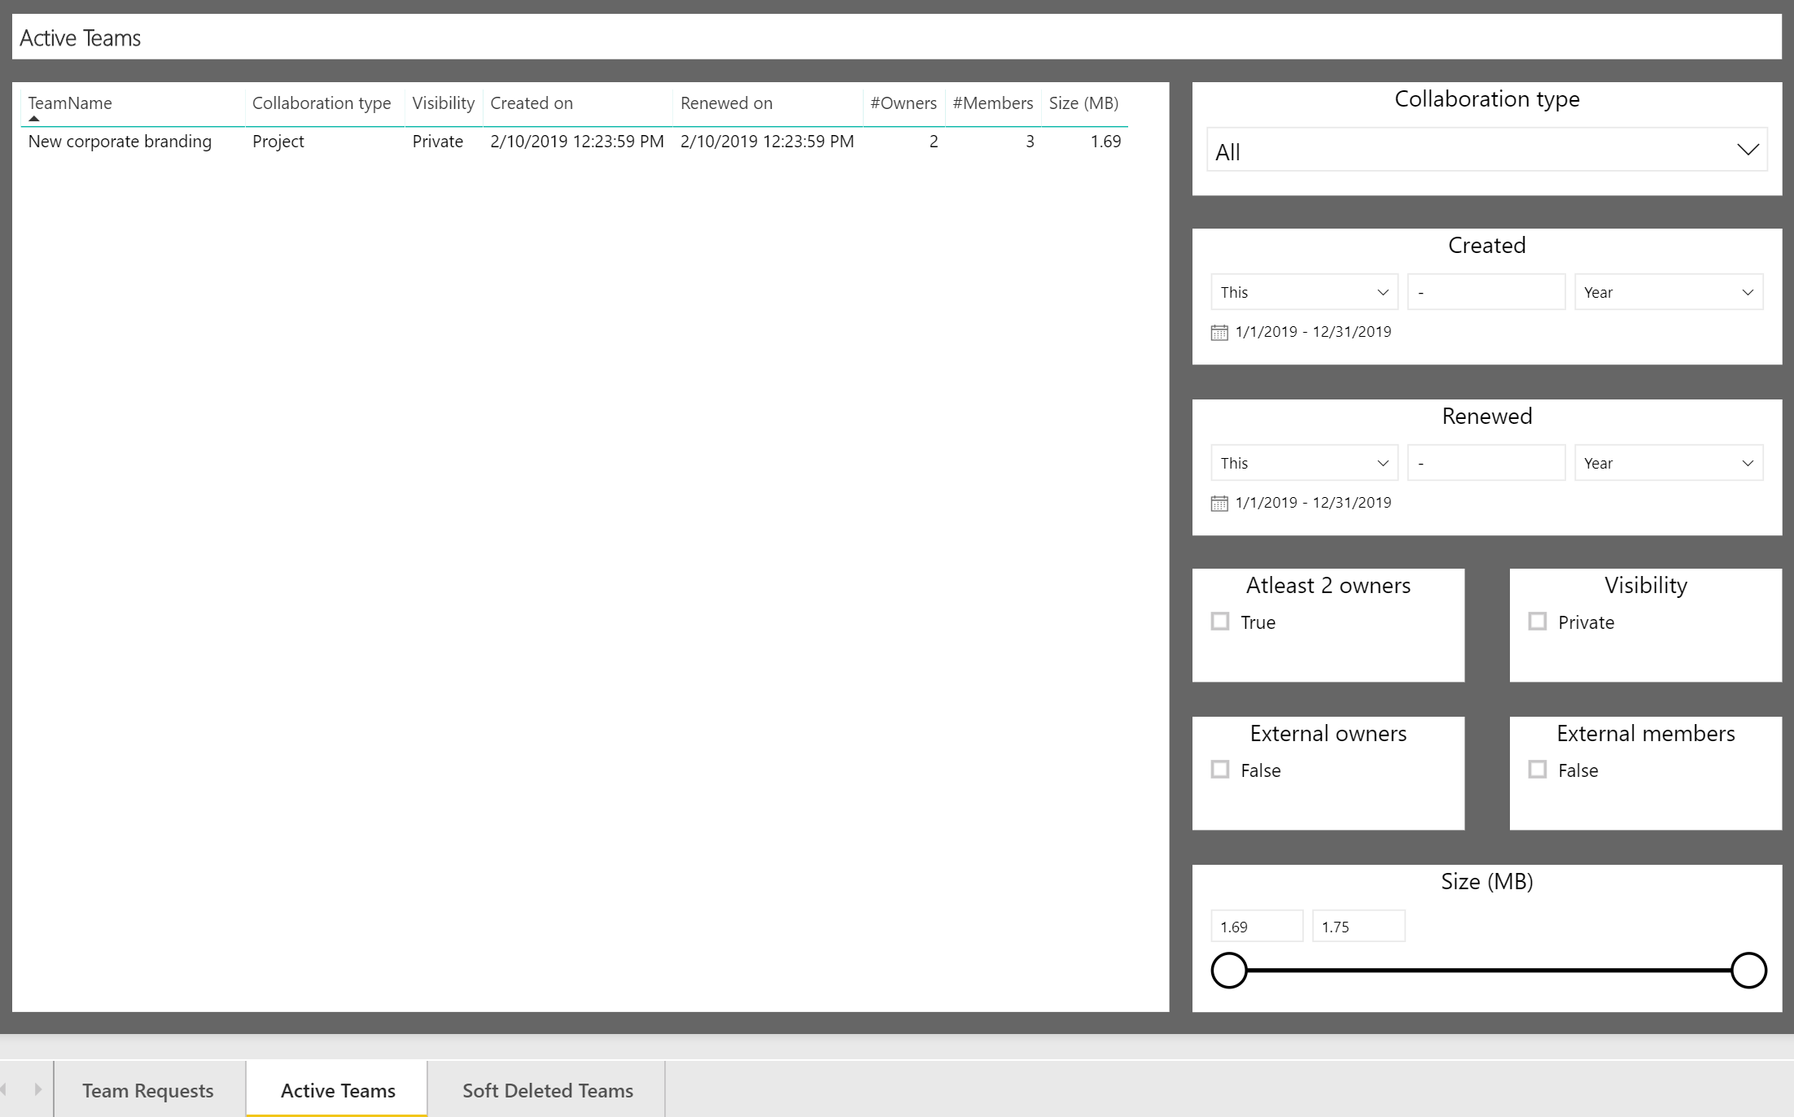Open Created 'Year' unit dropdown
The width and height of the screenshot is (1794, 1117).
tap(1668, 292)
